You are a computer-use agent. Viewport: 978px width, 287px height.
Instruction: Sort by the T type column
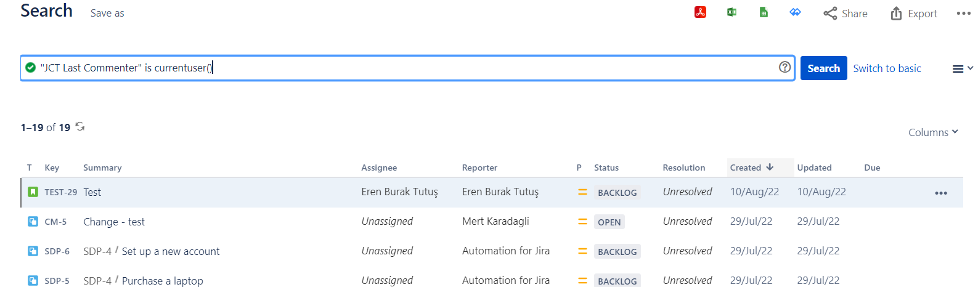[x=29, y=168]
